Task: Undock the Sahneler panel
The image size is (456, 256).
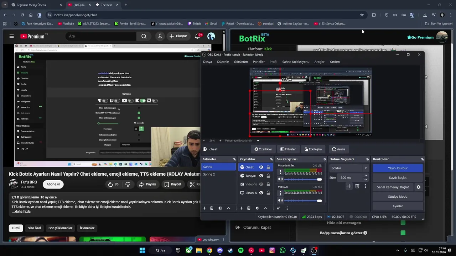Action: 234,159
